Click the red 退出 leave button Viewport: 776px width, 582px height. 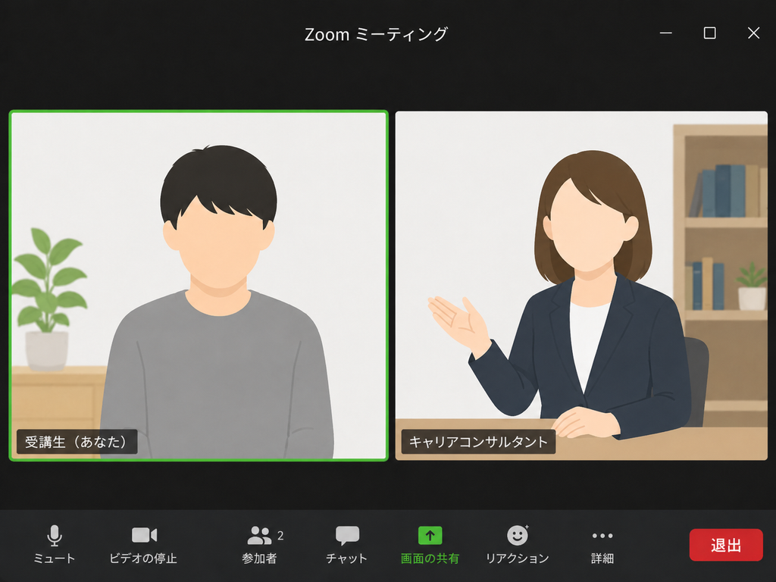[x=726, y=545]
